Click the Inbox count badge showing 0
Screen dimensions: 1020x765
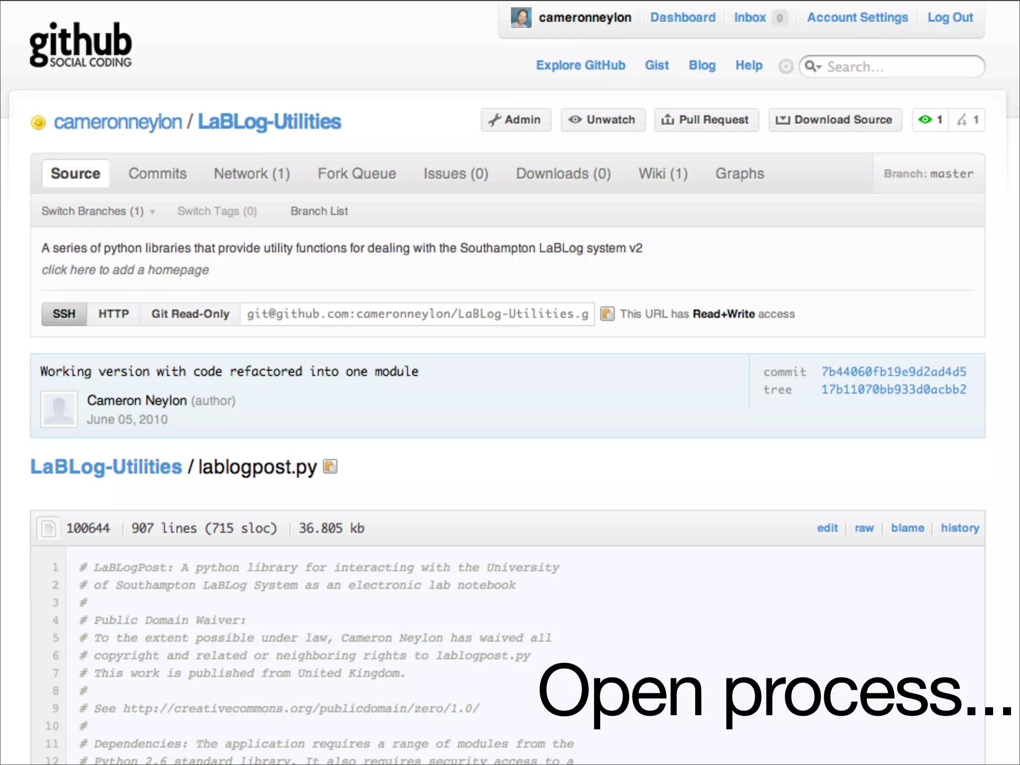click(x=779, y=18)
